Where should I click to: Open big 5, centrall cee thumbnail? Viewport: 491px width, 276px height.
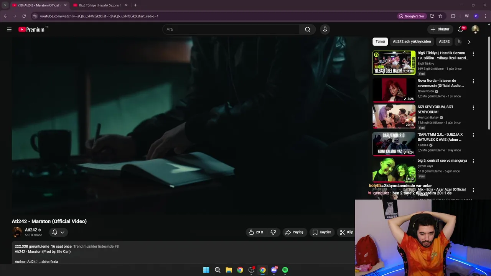[x=394, y=170]
